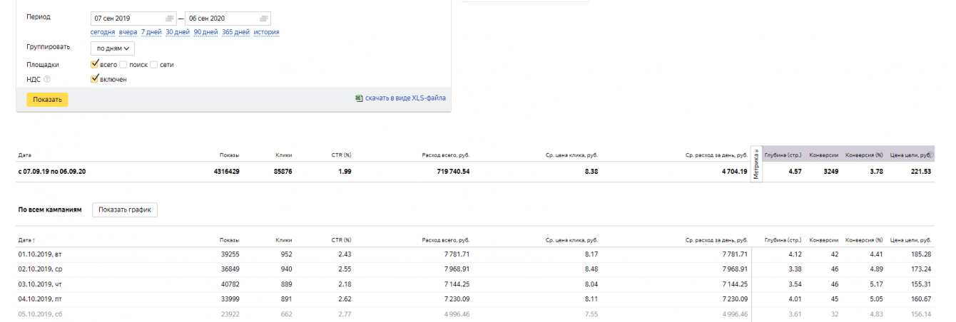
Task: Download report via 'скачать в виде XLS-файла'
Action: tap(405, 98)
